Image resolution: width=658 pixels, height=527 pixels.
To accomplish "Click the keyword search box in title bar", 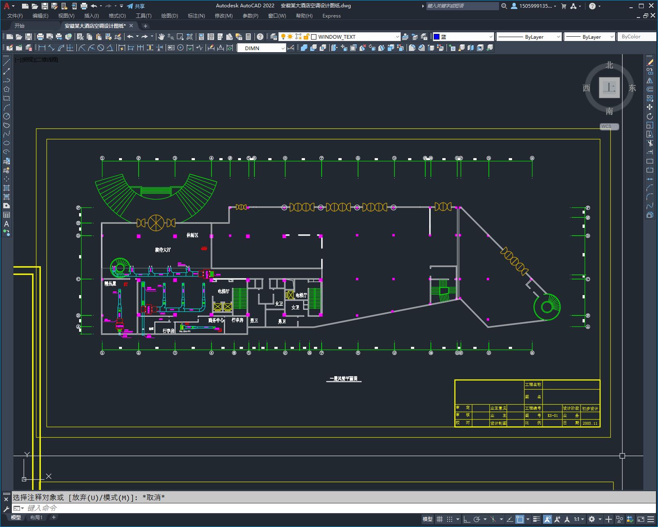I will [462, 6].
